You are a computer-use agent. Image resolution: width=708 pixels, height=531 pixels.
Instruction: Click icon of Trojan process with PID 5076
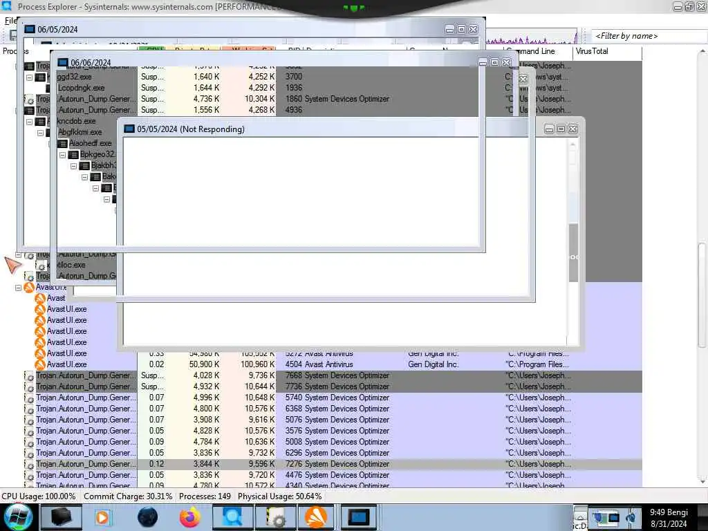pos(29,420)
